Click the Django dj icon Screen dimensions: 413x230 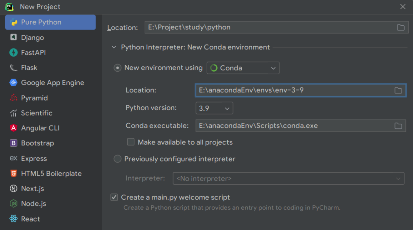[13, 37]
